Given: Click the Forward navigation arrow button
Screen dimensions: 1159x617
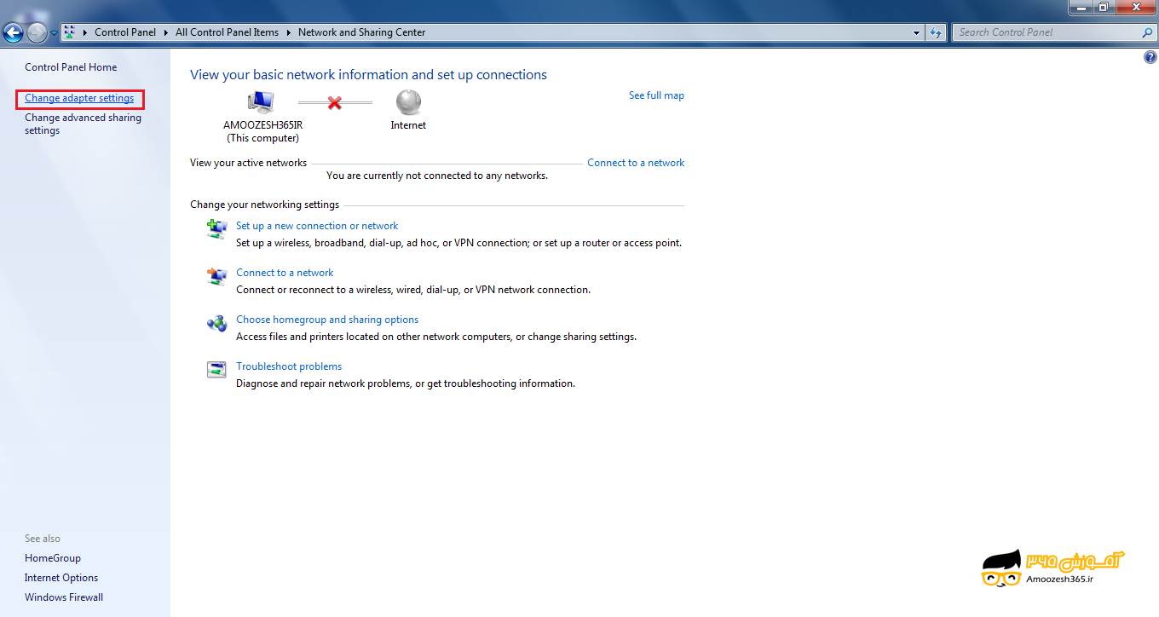Looking at the screenshot, I should click(37, 32).
